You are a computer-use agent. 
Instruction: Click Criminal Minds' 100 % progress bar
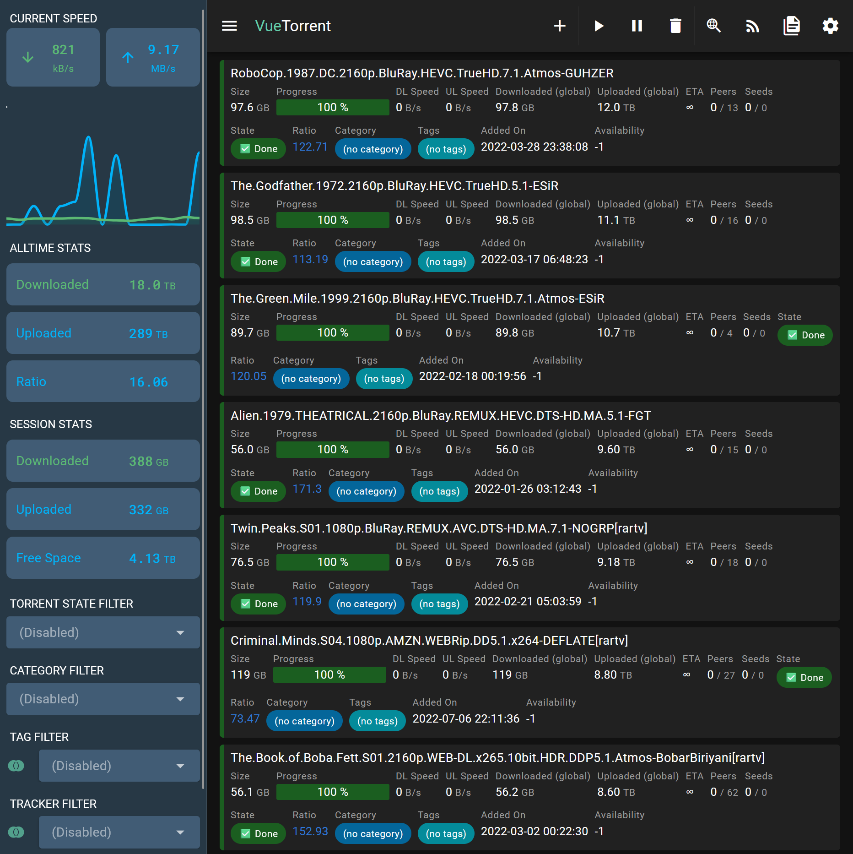pos(329,675)
